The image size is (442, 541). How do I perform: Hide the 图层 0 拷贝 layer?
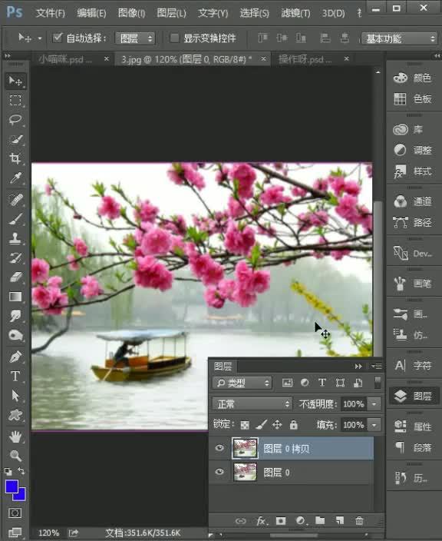coord(219,448)
